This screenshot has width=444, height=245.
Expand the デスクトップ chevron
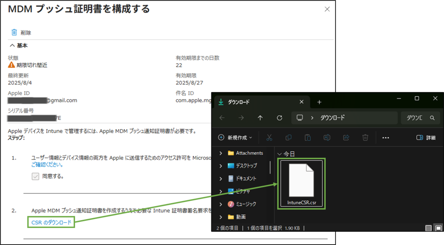click(221, 166)
